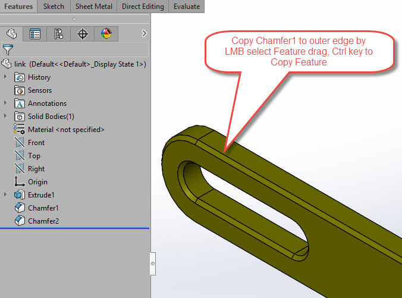Click the Front plane icon
The width and height of the screenshot is (402, 298).
20,143
